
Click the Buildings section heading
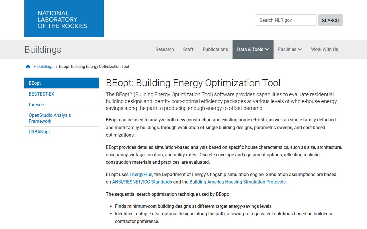pyautogui.click(x=43, y=50)
